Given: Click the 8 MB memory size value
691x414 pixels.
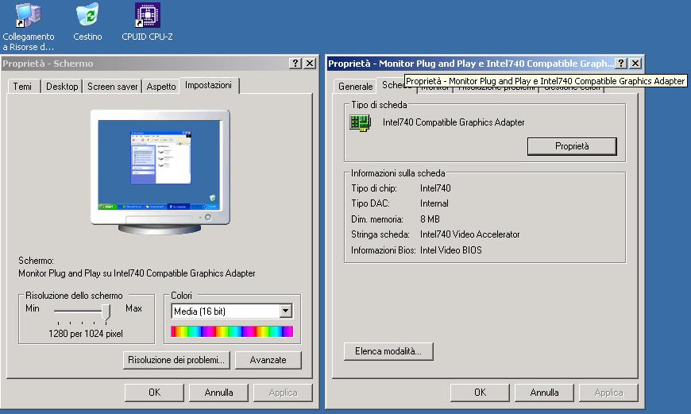Looking at the screenshot, I should [430, 219].
